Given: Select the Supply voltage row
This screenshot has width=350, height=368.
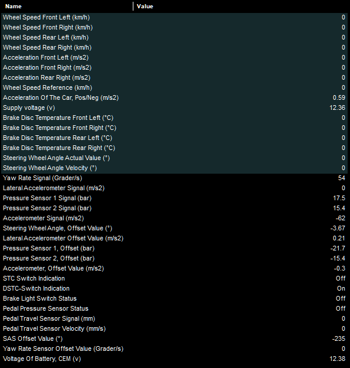Looking at the screenshot, I should pos(175,108).
